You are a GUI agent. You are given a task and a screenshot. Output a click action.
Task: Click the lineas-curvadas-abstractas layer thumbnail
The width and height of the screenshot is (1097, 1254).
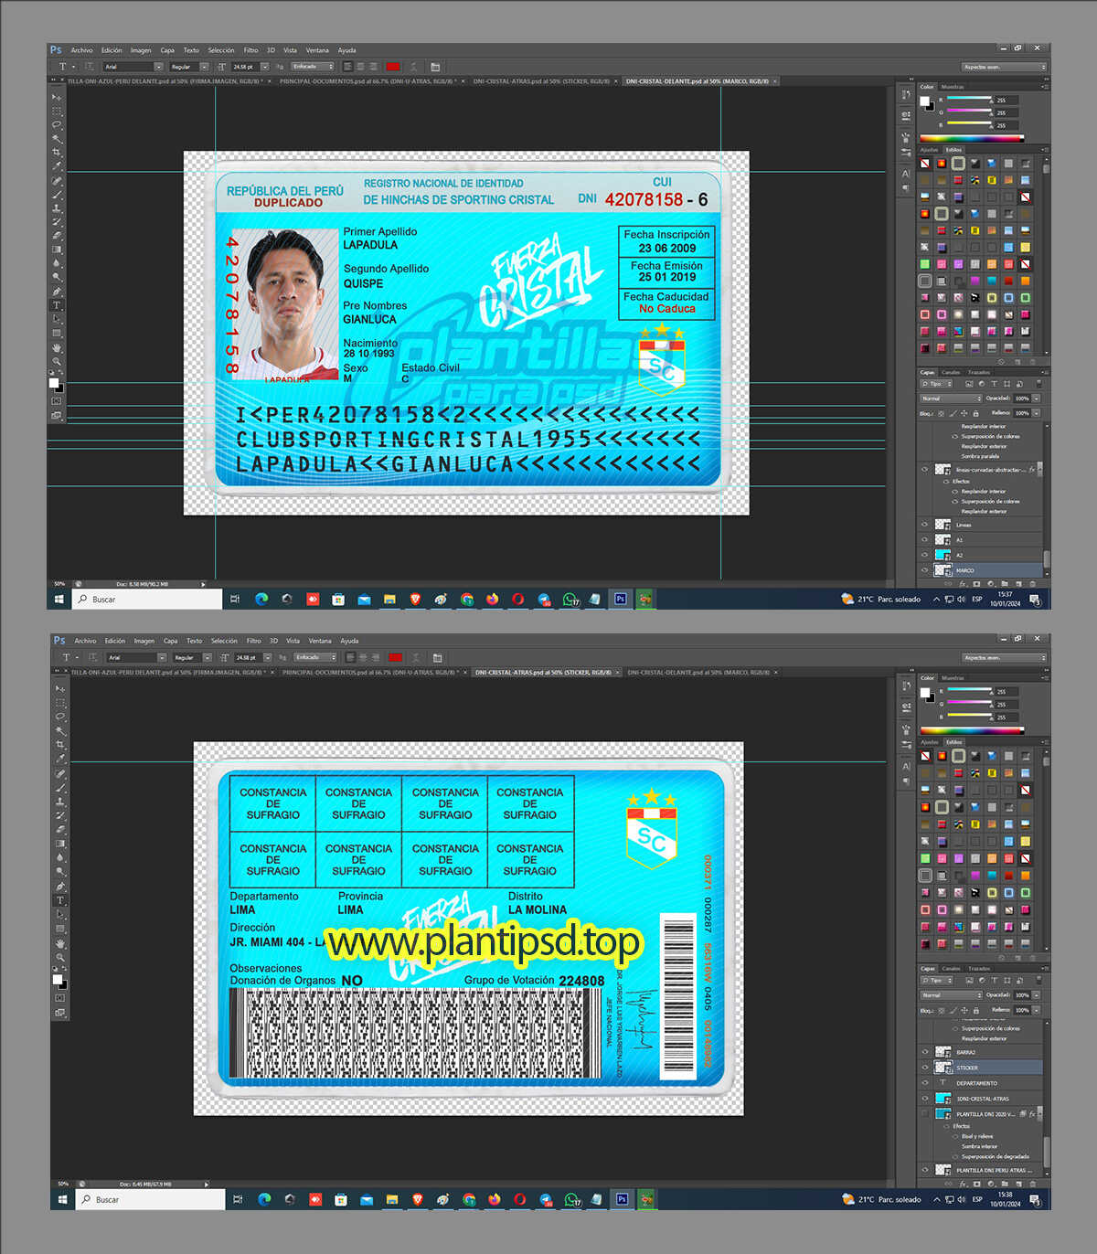point(943,469)
